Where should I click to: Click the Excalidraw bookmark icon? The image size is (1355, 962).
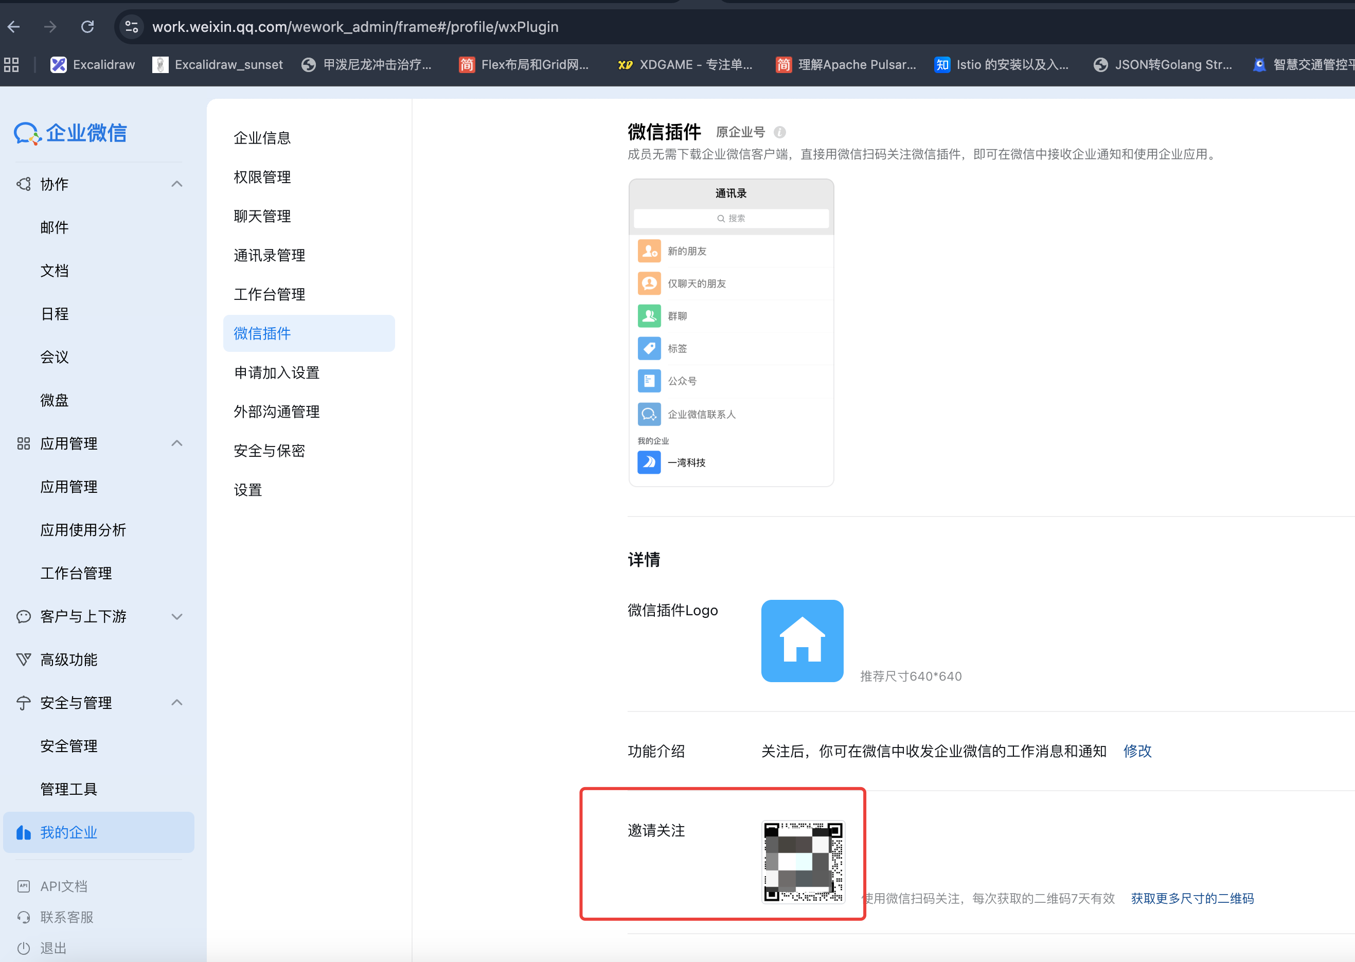58,65
